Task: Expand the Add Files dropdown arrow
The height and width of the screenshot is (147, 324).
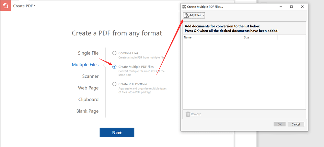Action: point(204,16)
